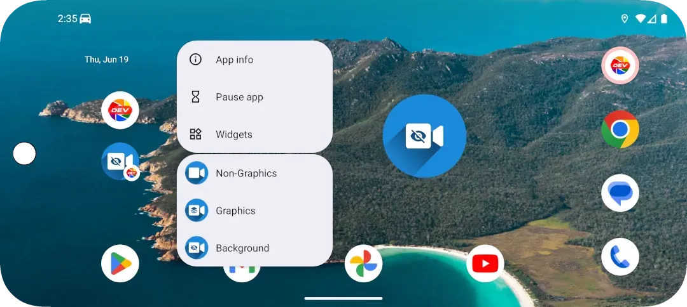Tap the white circle floating button
The height and width of the screenshot is (307, 687).
[25, 153]
